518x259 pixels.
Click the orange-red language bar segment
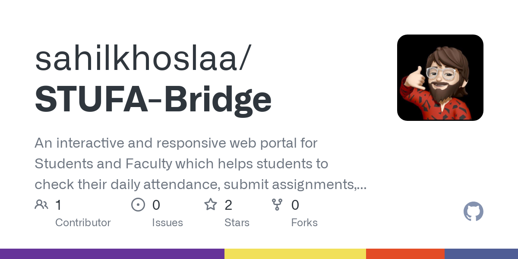click(x=405, y=254)
